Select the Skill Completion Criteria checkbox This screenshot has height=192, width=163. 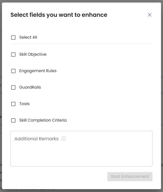(x=13, y=120)
